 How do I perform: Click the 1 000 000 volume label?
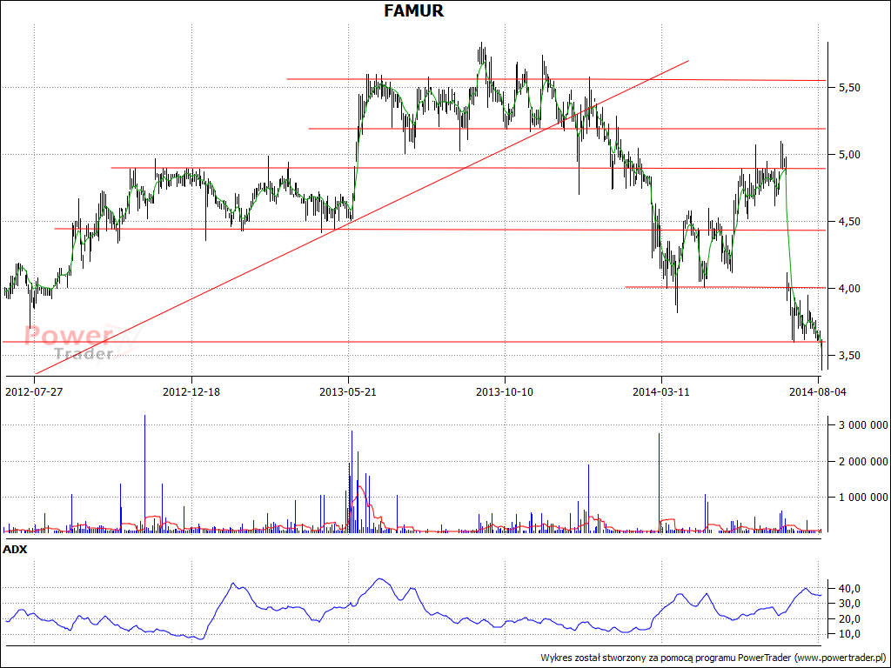tap(863, 498)
